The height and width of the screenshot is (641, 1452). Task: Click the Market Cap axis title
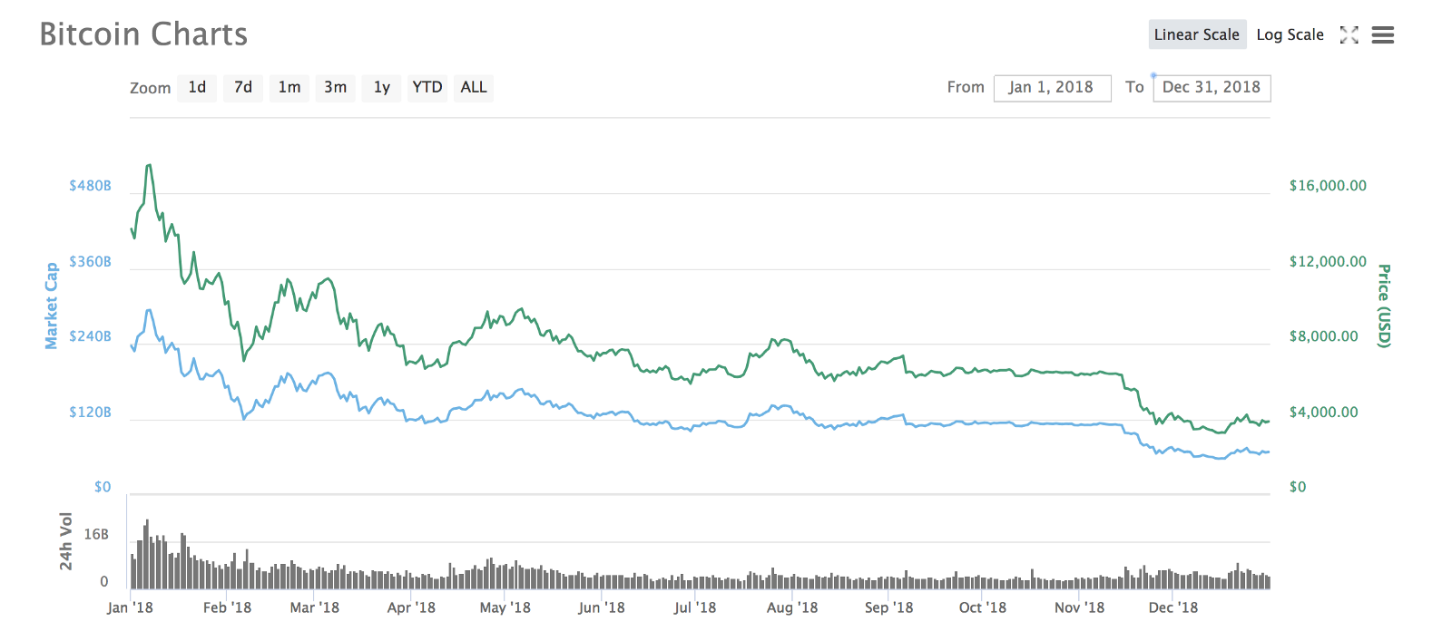pos(52,306)
